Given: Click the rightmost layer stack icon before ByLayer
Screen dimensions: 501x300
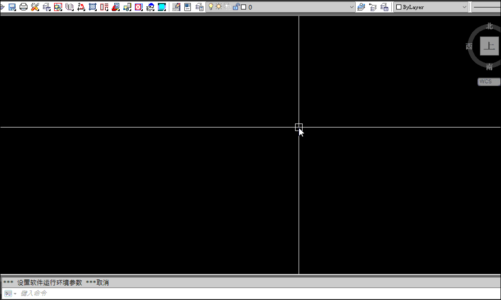Looking at the screenshot, I should pos(384,6).
